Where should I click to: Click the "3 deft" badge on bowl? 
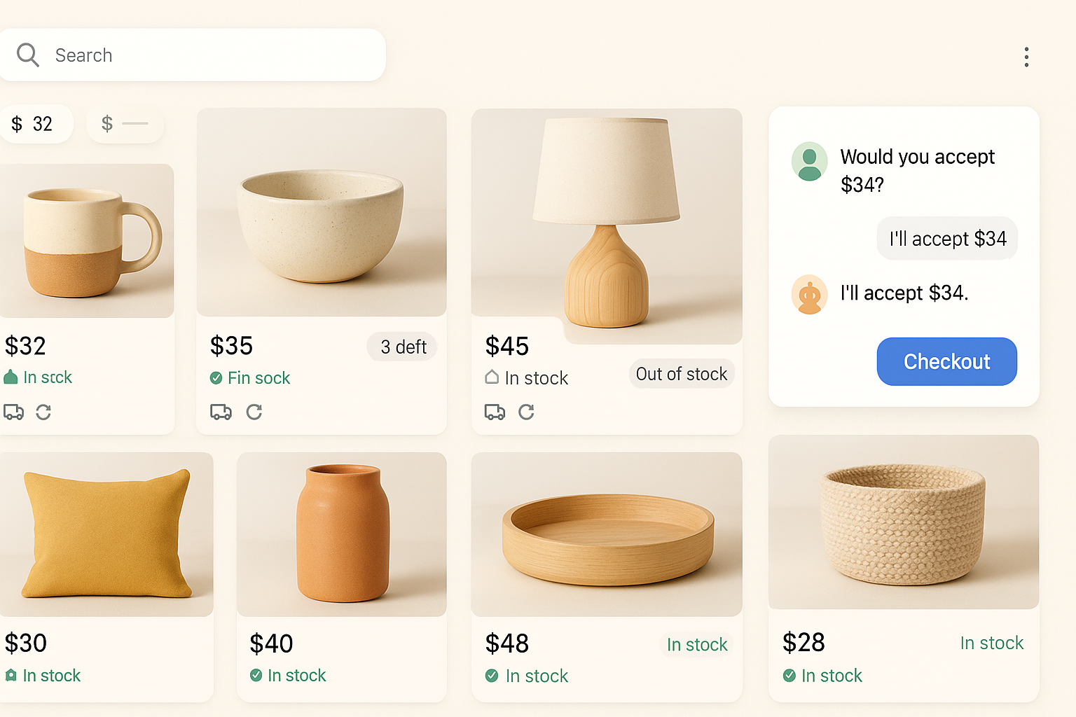point(403,347)
